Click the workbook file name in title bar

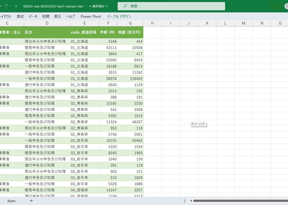point(54,6)
